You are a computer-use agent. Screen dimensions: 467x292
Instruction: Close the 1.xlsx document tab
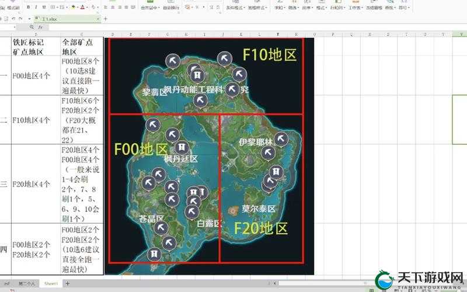click(x=97, y=19)
